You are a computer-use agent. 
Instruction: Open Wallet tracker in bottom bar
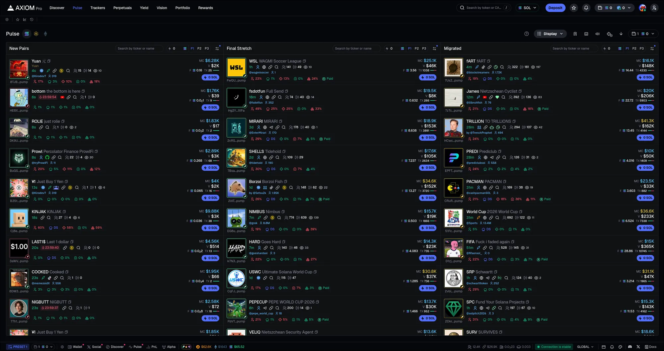[x=75, y=347]
